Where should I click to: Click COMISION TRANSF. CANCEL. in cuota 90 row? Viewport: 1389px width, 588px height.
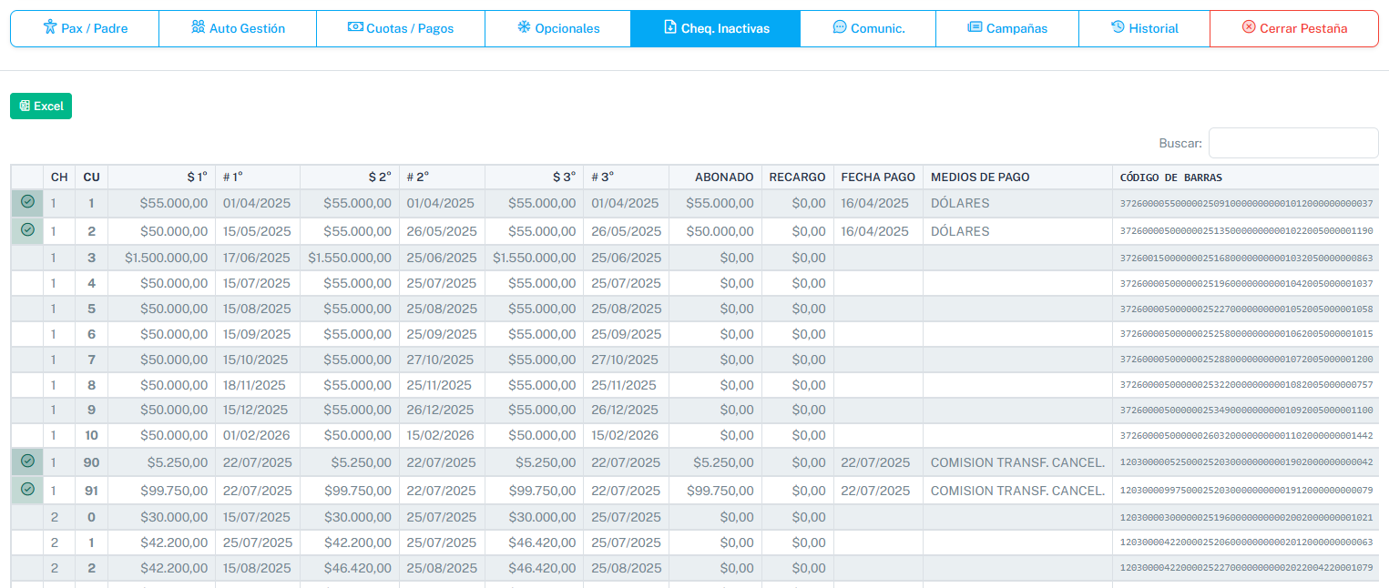tap(1017, 462)
